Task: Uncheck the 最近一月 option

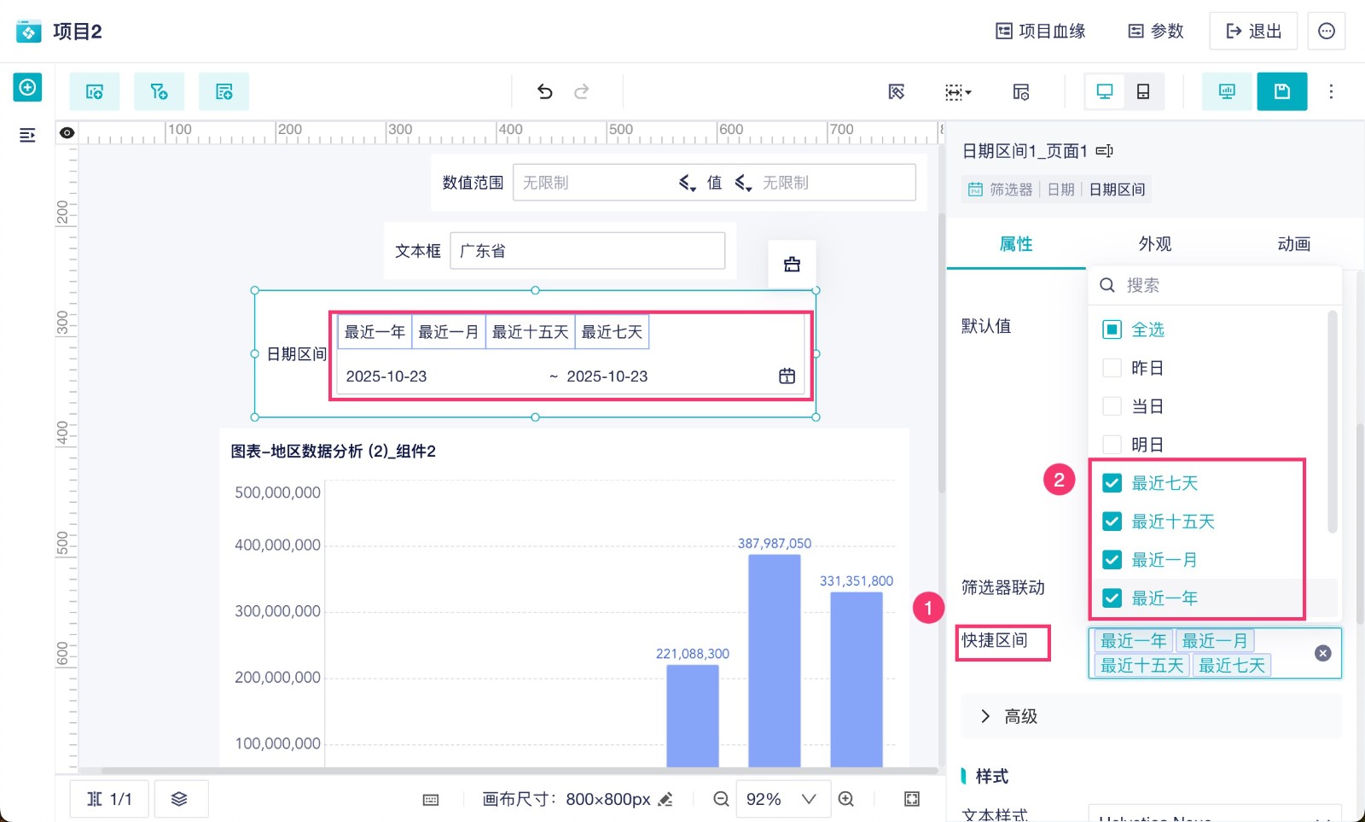Action: pyautogui.click(x=1112, y=560)
